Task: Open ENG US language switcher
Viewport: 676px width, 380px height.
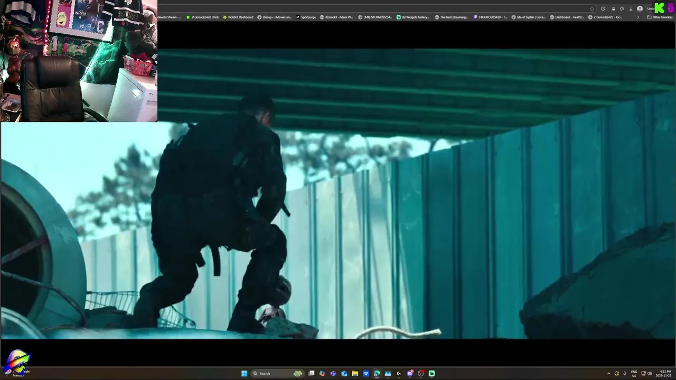Action: coord(634,374)
